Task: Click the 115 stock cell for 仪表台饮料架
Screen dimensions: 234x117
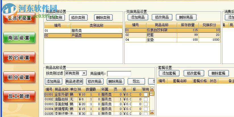Action: [x=188, y=30]
